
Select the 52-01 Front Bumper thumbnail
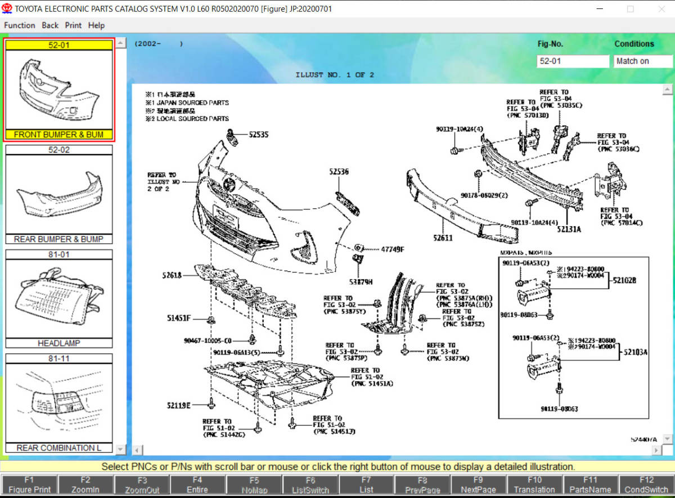(x=59, y=89)
